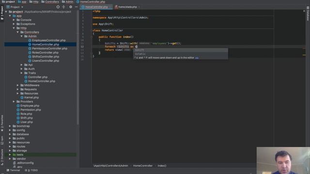Click the HomeController breadcrumb at editor bottom
This screenshot has height=174, width=310.
pos(143,166)
